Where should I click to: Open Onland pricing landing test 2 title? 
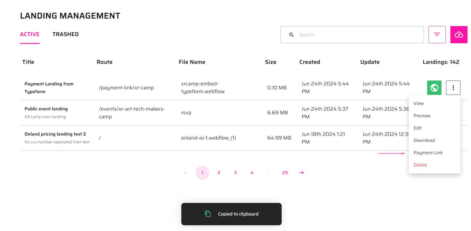[55, 134]
